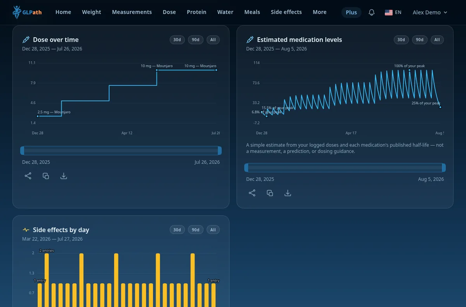Open the Side effects nav item
The height and width of the screenshot is (307, 466).
pos(286,12)
